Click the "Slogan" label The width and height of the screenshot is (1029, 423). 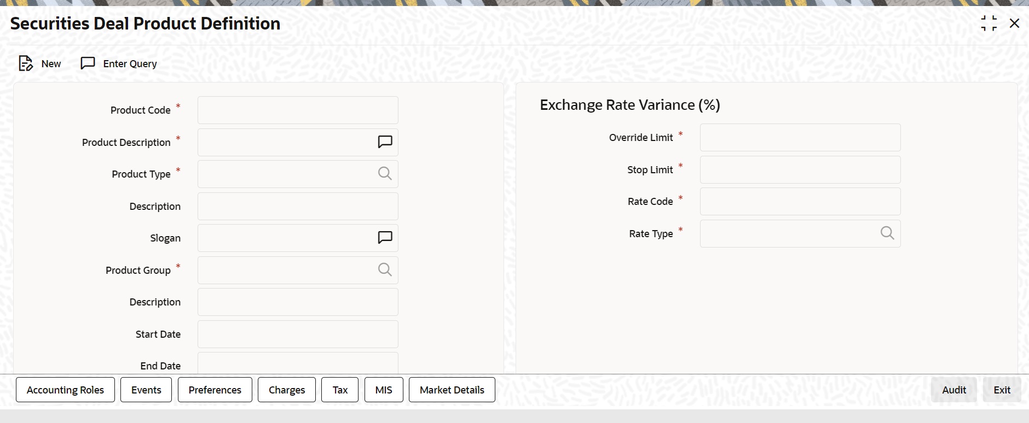165,238
